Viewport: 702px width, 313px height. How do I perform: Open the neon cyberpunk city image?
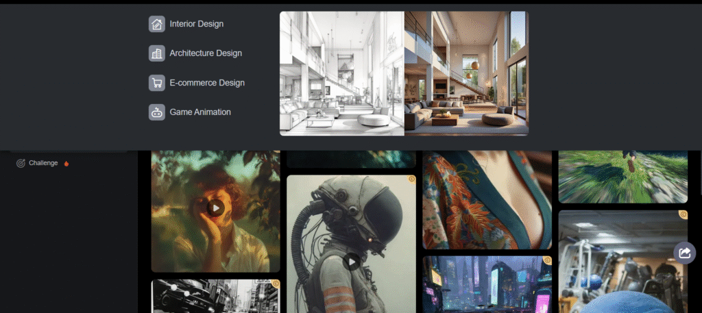pos(487,284)
